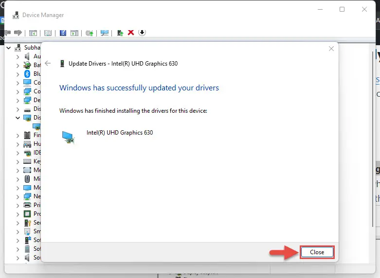Expand the Printers (Pri) category
The height and width of the screenshot is (278, 380).
pyautogui.click(x=18, y=206)
